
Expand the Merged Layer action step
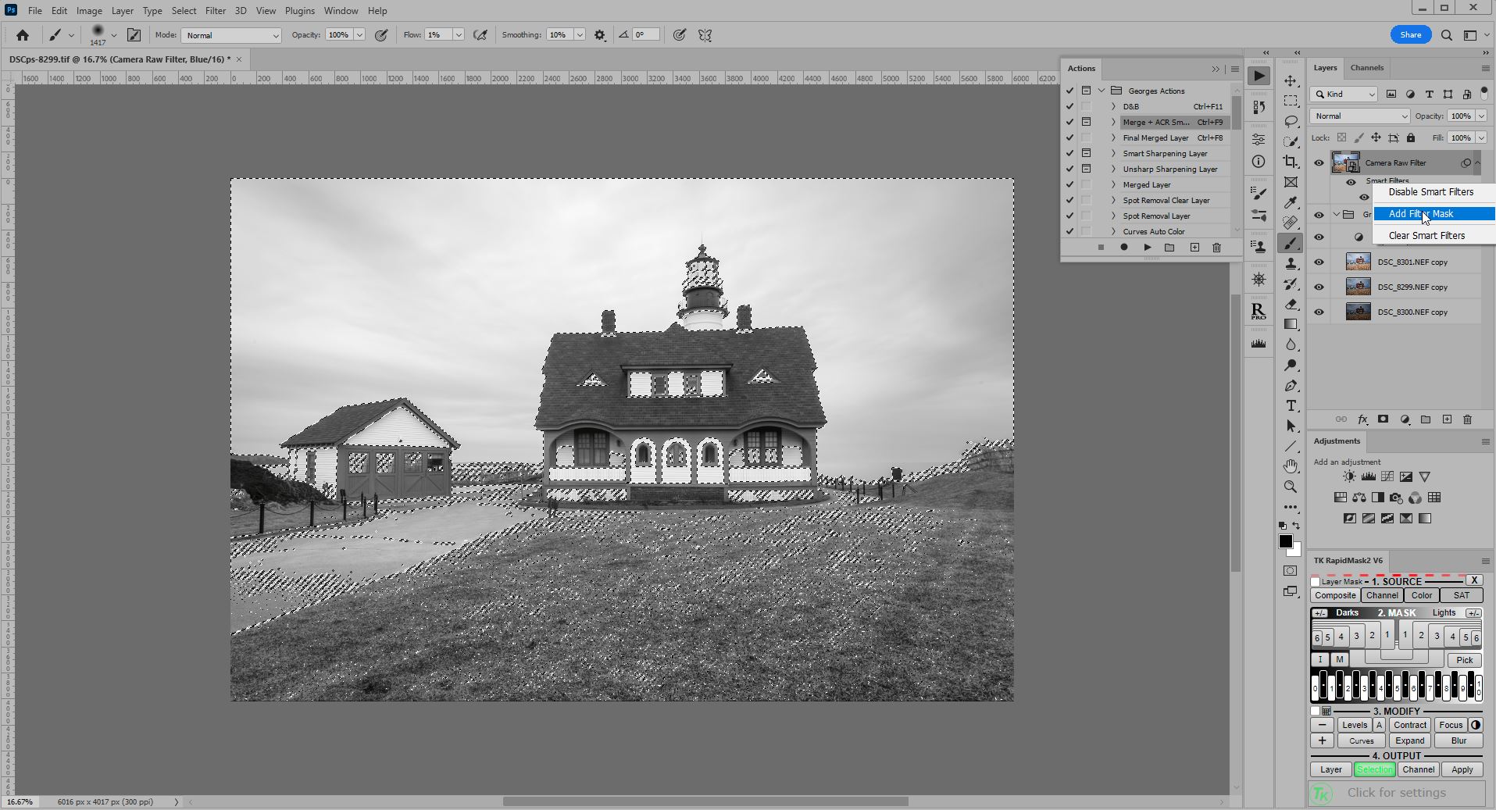(1112, 184)
